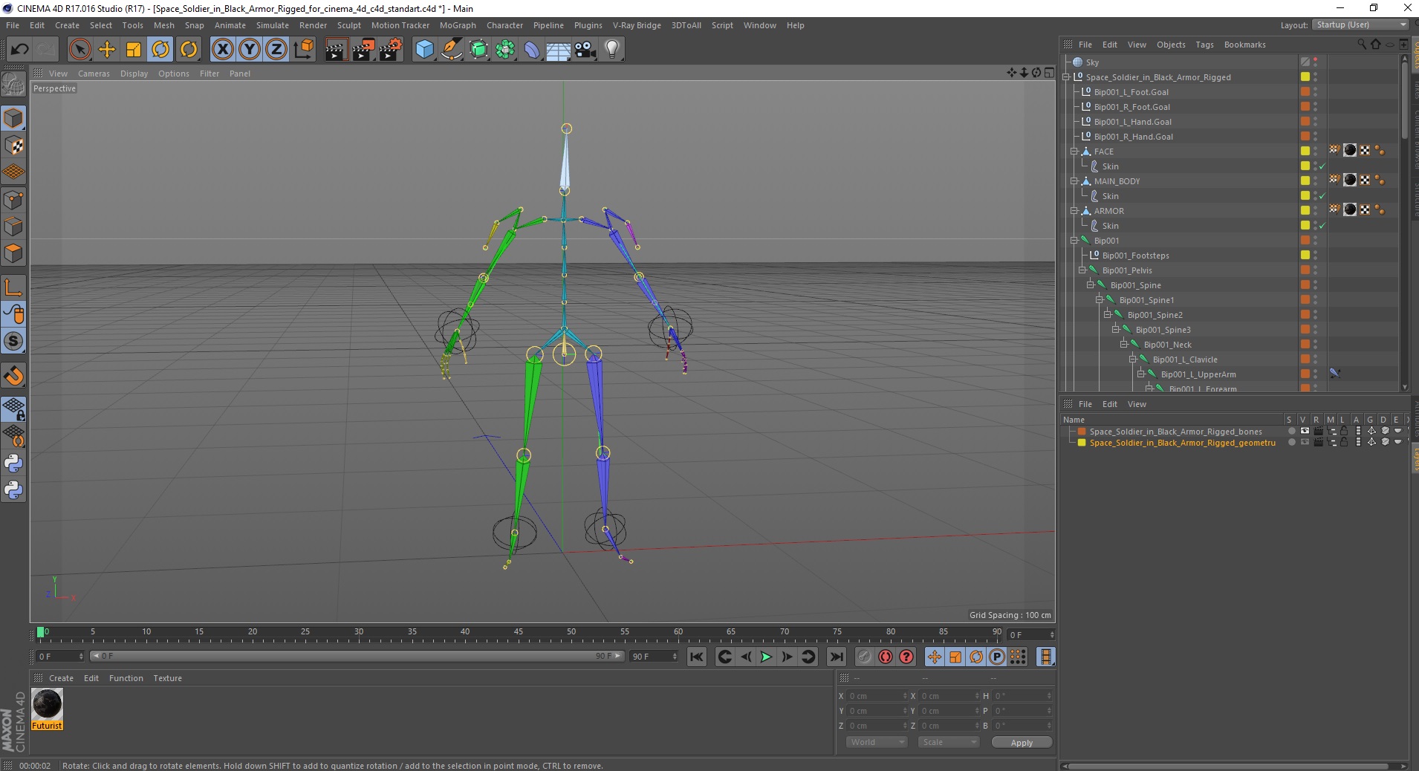
Task: Open Objects panel Tags menu
Action: (x=1204, y=45)
